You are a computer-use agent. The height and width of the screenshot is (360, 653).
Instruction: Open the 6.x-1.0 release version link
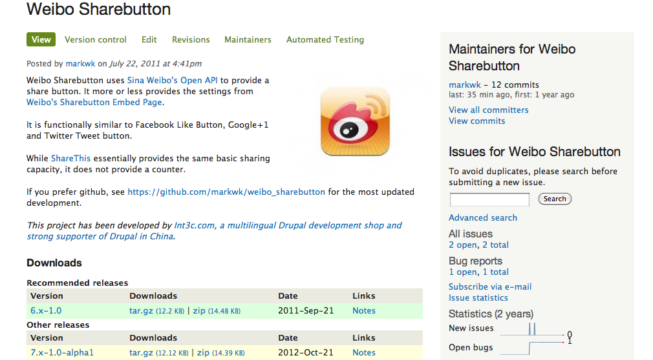(x=46, y=310)
